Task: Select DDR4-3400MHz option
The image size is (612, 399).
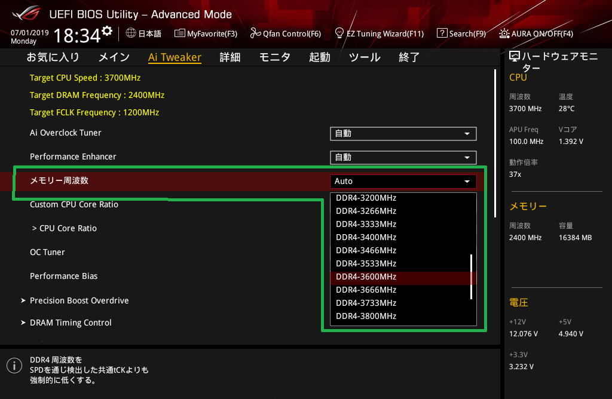Action: [401, 237]
